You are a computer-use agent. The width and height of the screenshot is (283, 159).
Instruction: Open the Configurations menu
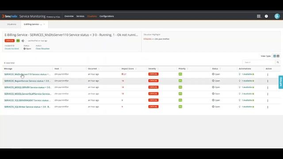[x=107, y=16]
